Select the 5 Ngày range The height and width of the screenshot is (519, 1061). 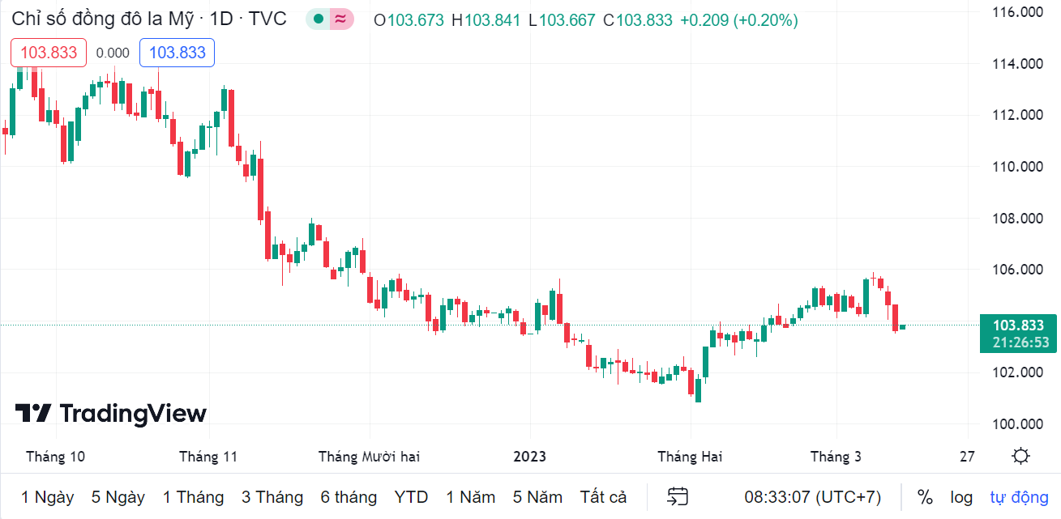click(118, 497)
